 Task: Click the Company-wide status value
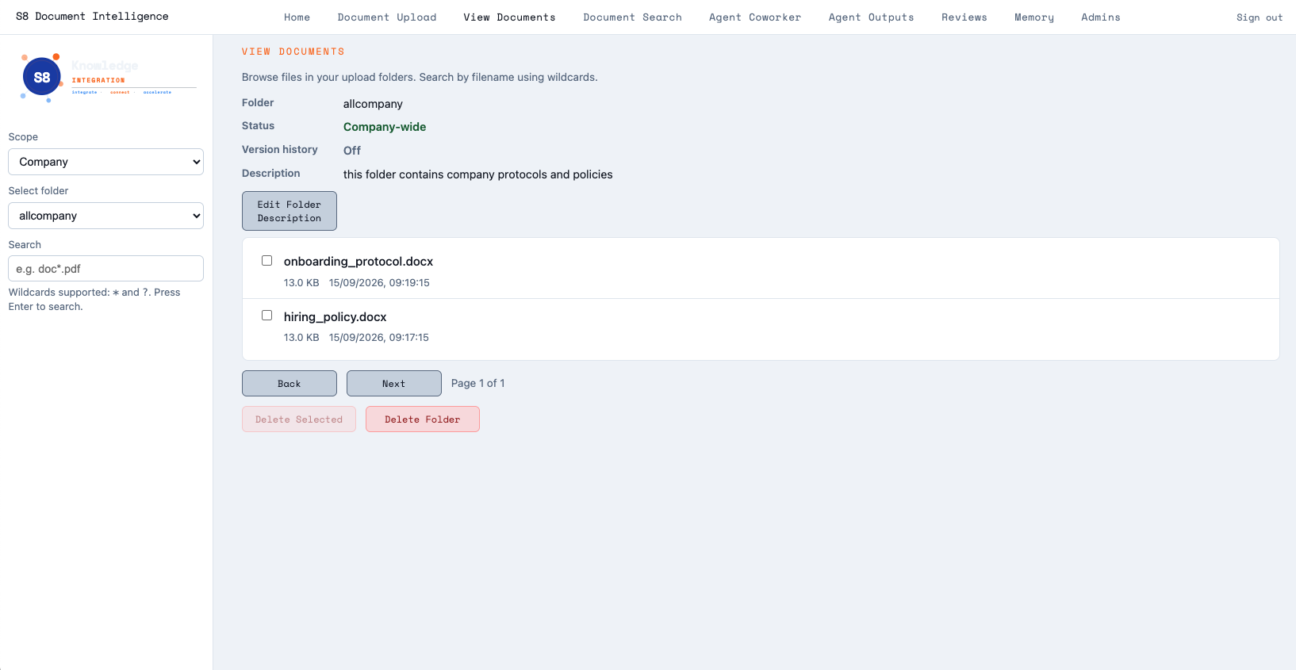point(385,127)
